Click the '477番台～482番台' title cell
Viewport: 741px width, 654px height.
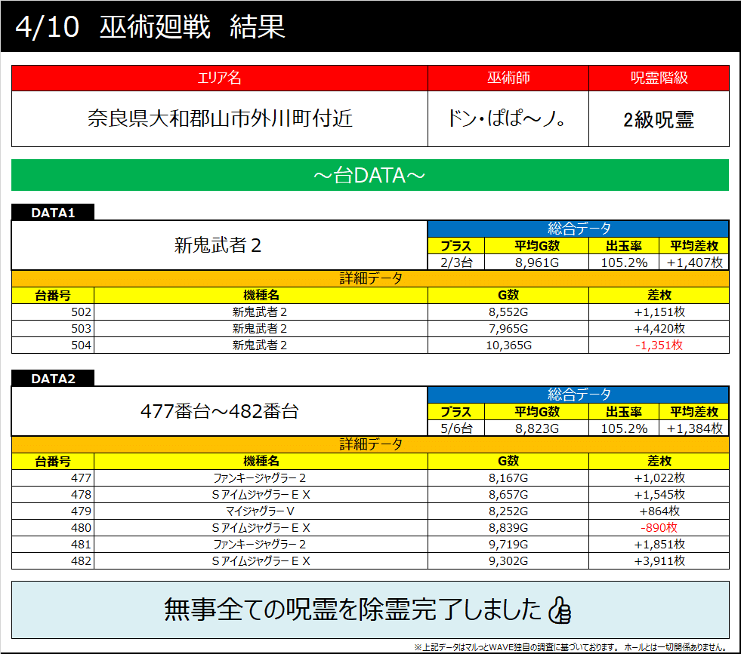coord(219,411)
